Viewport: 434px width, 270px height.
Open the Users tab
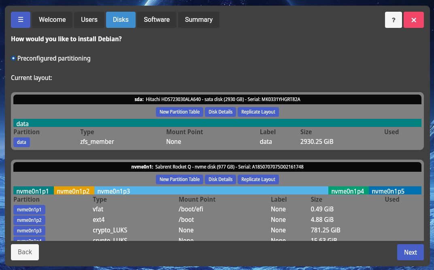click(89, 20)
